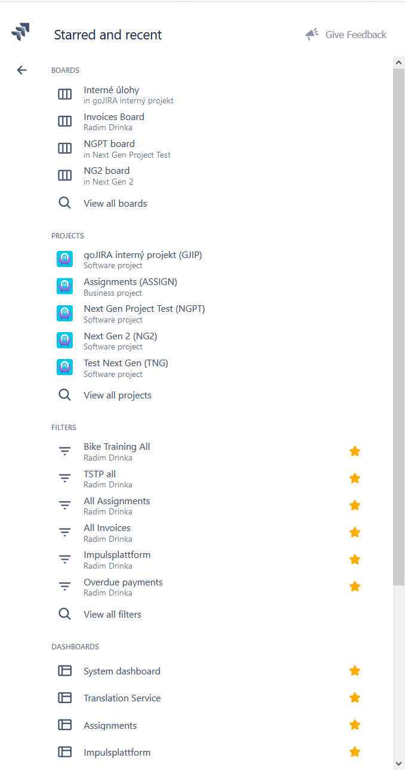Image resolution: width=405 pixels, height=770 pixels.
Task: Click the Give Feedback megaphone icon
Action: (312, 35)
